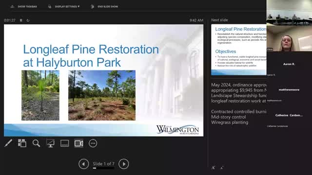Click the Mid-story control note line

pos(229,117)
